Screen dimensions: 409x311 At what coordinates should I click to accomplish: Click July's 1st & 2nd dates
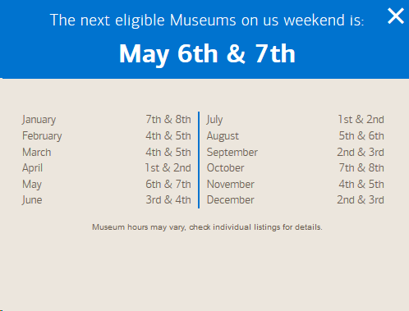361,119
